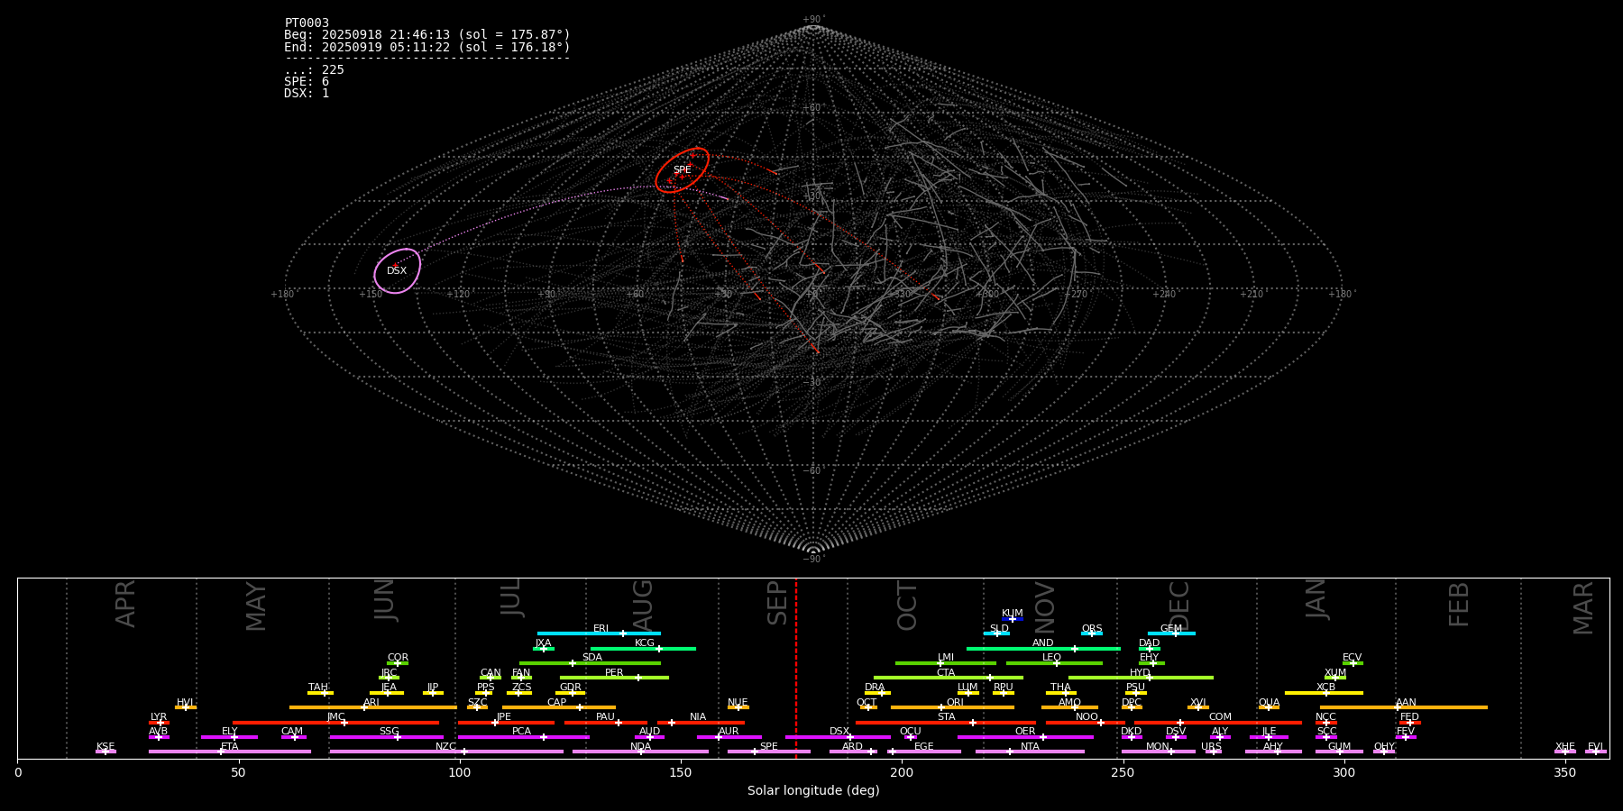Click the 200 tick on solar longitude axis

(902, 772)
